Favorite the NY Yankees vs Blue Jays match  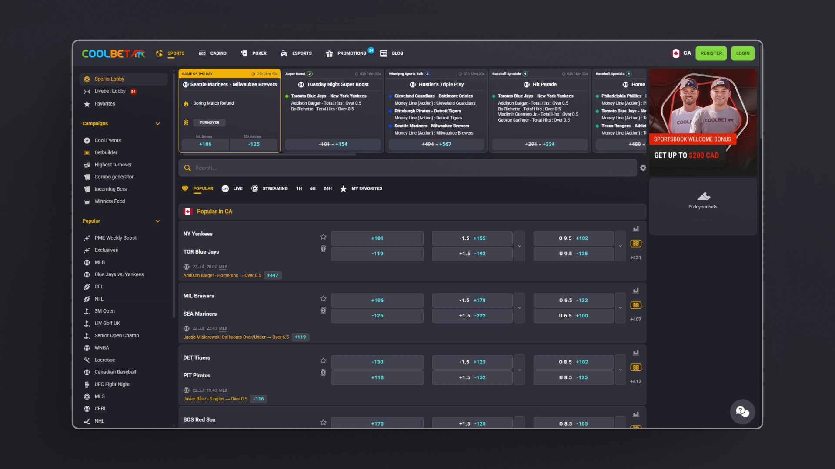(x=323, y=237)
